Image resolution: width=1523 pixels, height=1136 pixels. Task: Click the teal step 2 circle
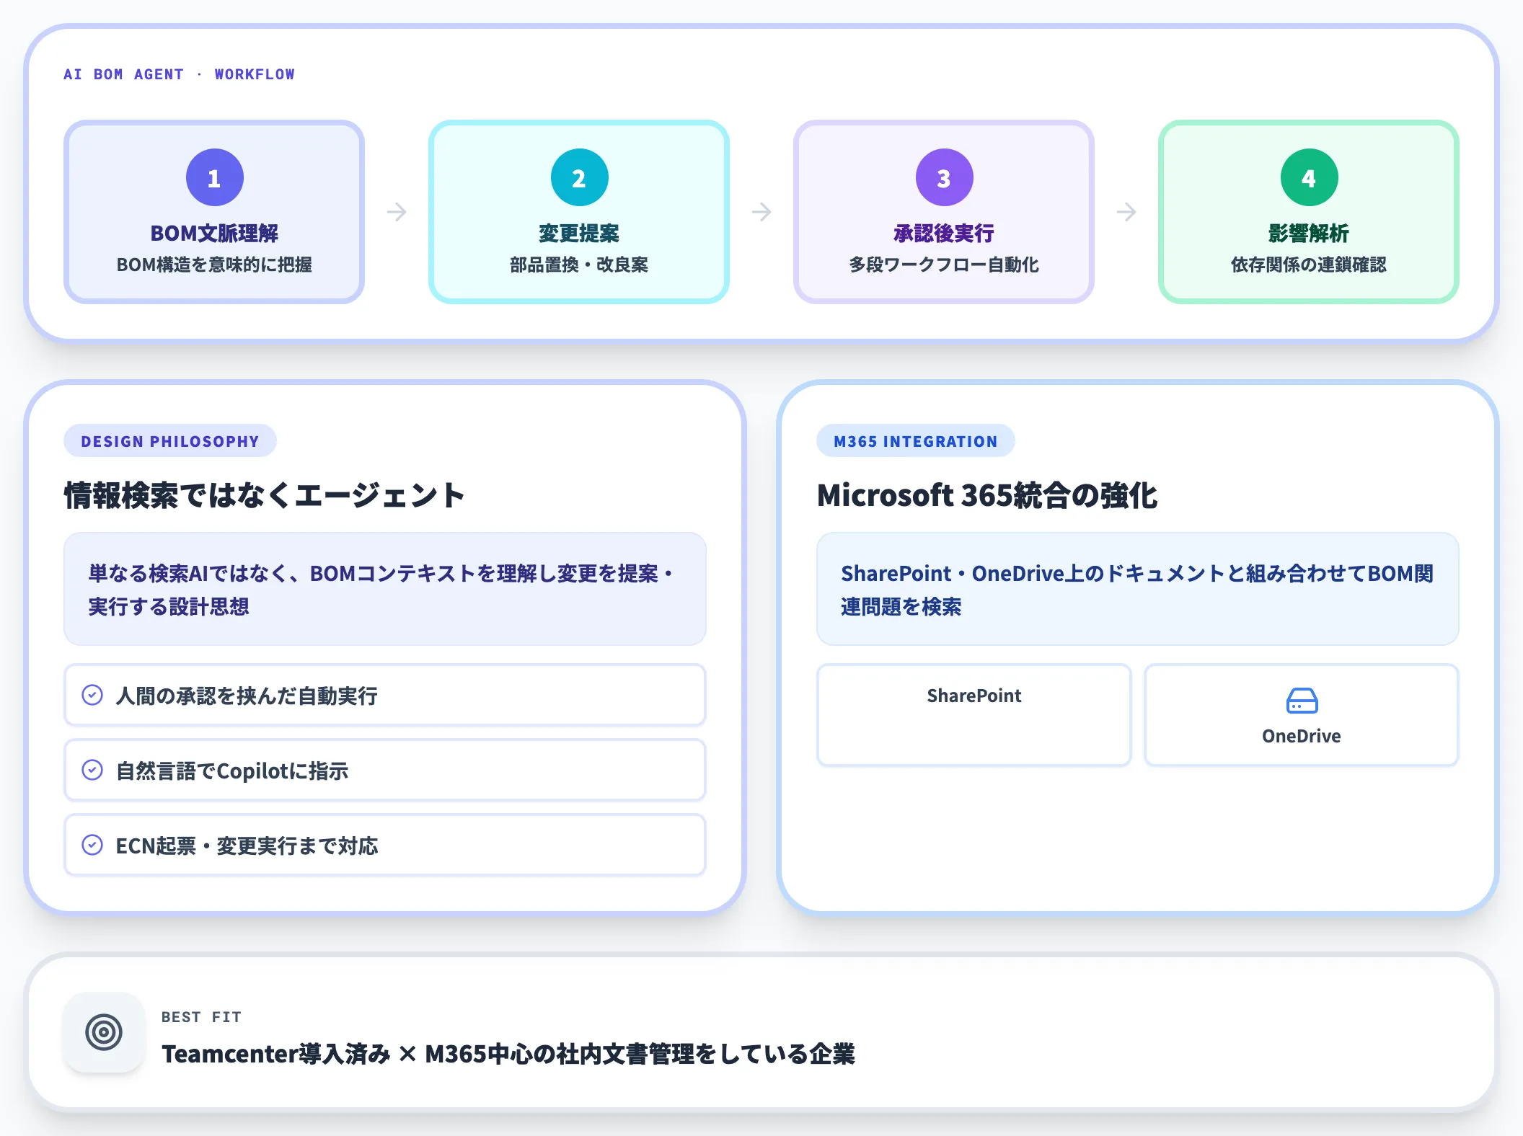click(x=579, y=177)
